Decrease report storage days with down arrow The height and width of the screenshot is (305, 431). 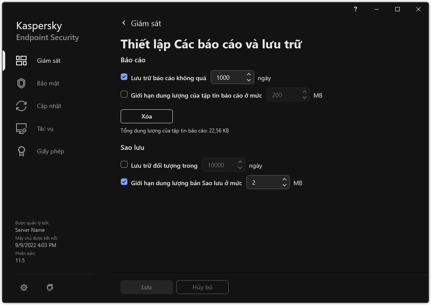click(x=249, y=81)
